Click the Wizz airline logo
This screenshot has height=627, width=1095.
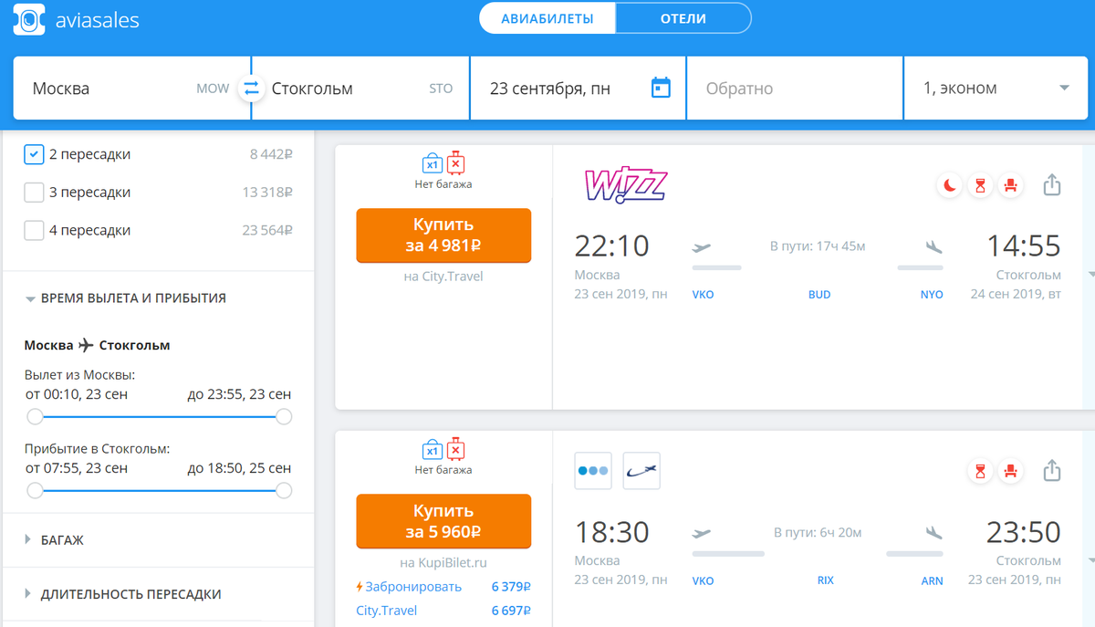coord(625,185)
